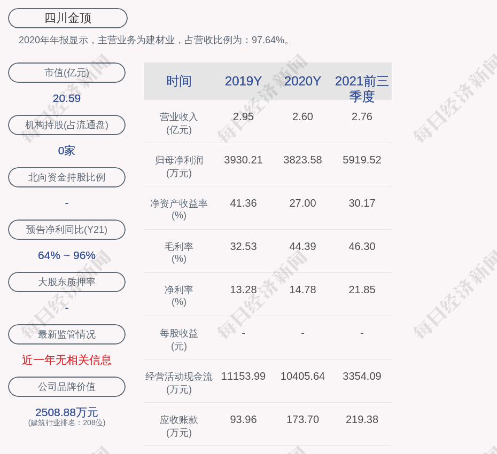This screenshot has height=454, width=497.
Task: Click the 64% ~ 96% forecast value
Action: (67, 255)
